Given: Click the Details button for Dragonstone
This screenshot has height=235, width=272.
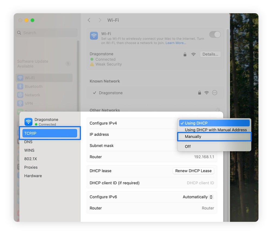Looking at the screenshot, I should pyautogui.click(x=210, y=54).
